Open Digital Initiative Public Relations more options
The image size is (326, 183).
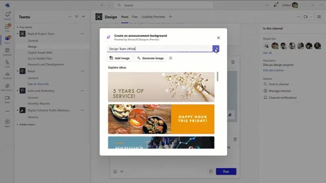point(83,110)
